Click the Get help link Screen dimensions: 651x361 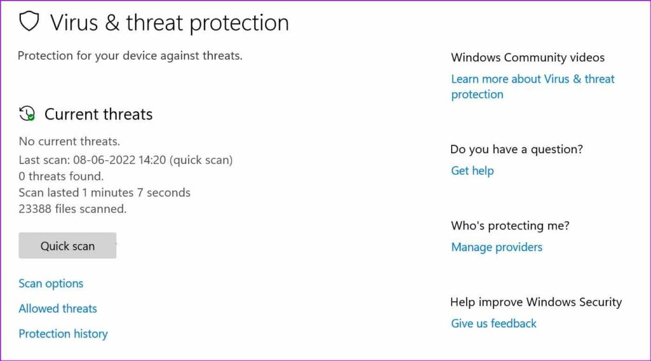coord(472,170)
